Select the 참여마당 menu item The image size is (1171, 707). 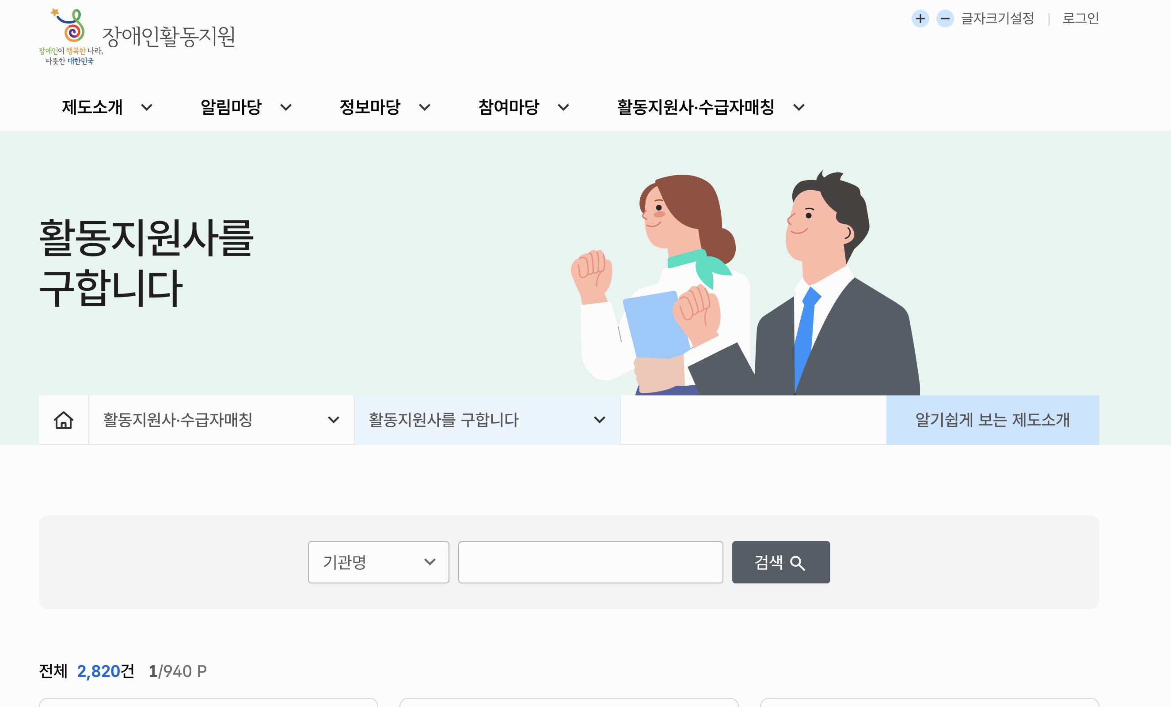click(509, 108)
